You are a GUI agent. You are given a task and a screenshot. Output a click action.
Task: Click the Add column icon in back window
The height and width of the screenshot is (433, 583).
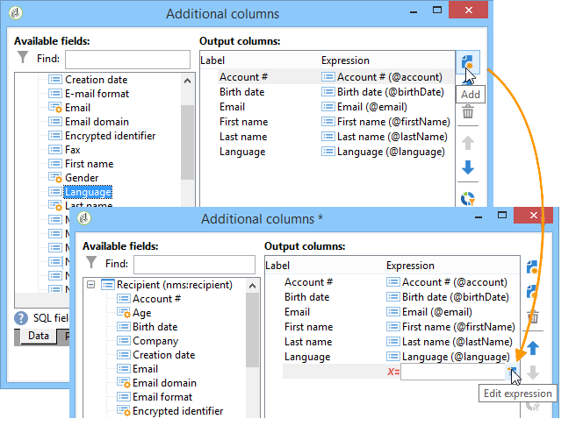coord(467,62)
